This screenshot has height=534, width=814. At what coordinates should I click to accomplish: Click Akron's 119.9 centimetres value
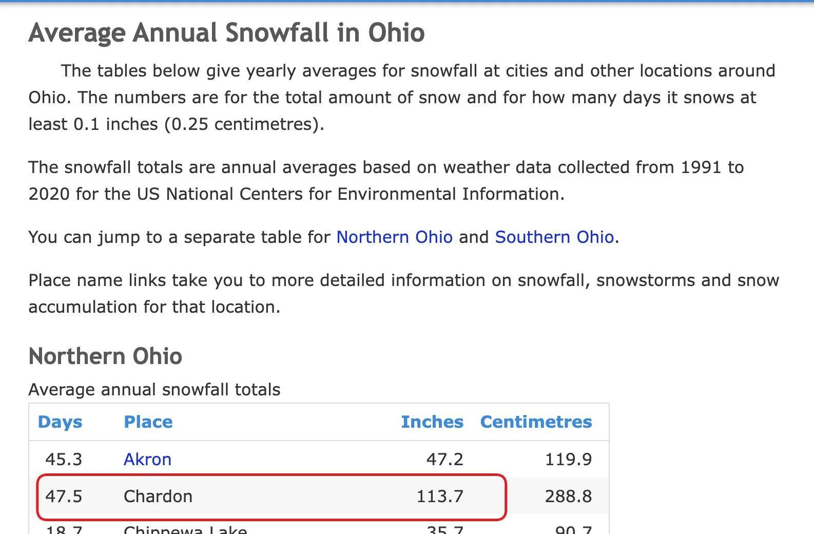coord(568,459)
